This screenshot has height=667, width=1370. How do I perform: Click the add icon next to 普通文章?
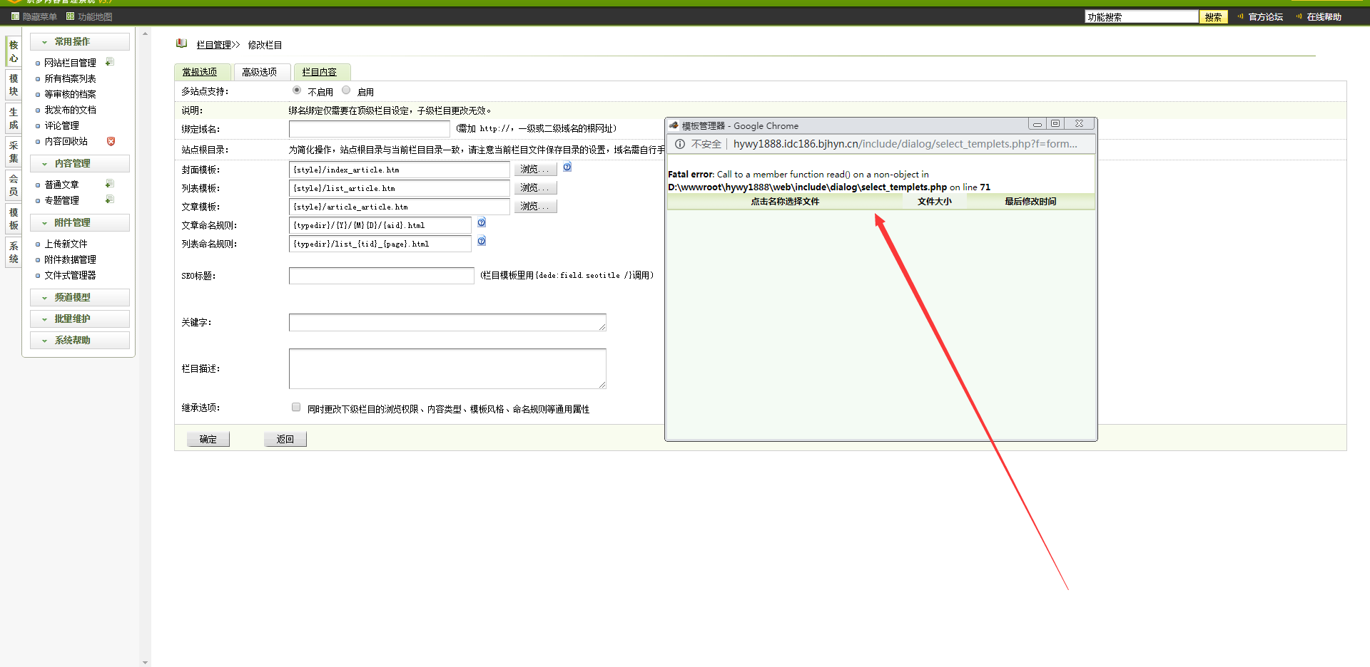109,185
